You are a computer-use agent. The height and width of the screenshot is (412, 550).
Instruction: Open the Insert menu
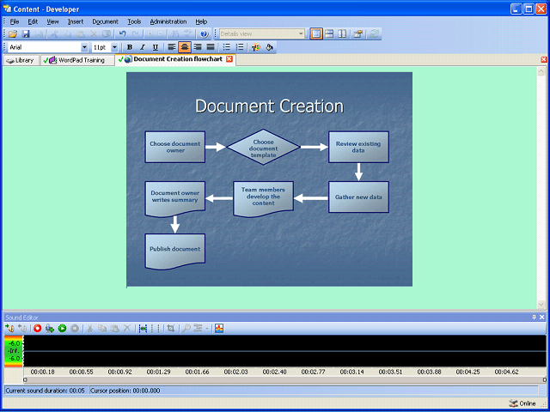pyautogui.click(x=76, y=21)
